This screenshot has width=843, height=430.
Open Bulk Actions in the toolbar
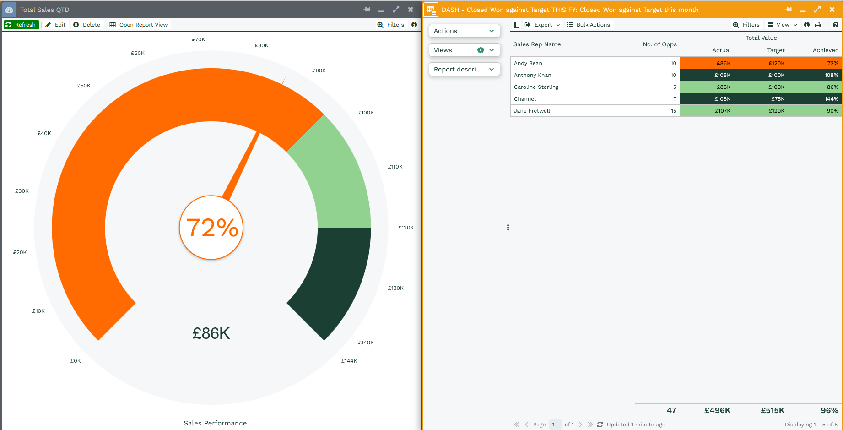pyautogui.click(x=588, y=25)
